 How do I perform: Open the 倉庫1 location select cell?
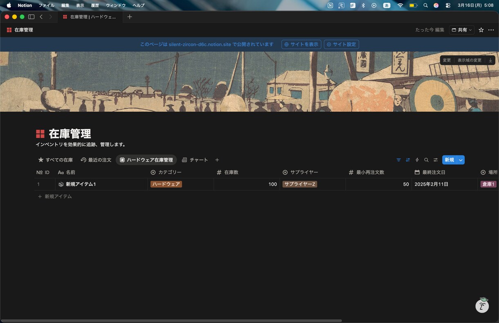(x=488, y=184)
